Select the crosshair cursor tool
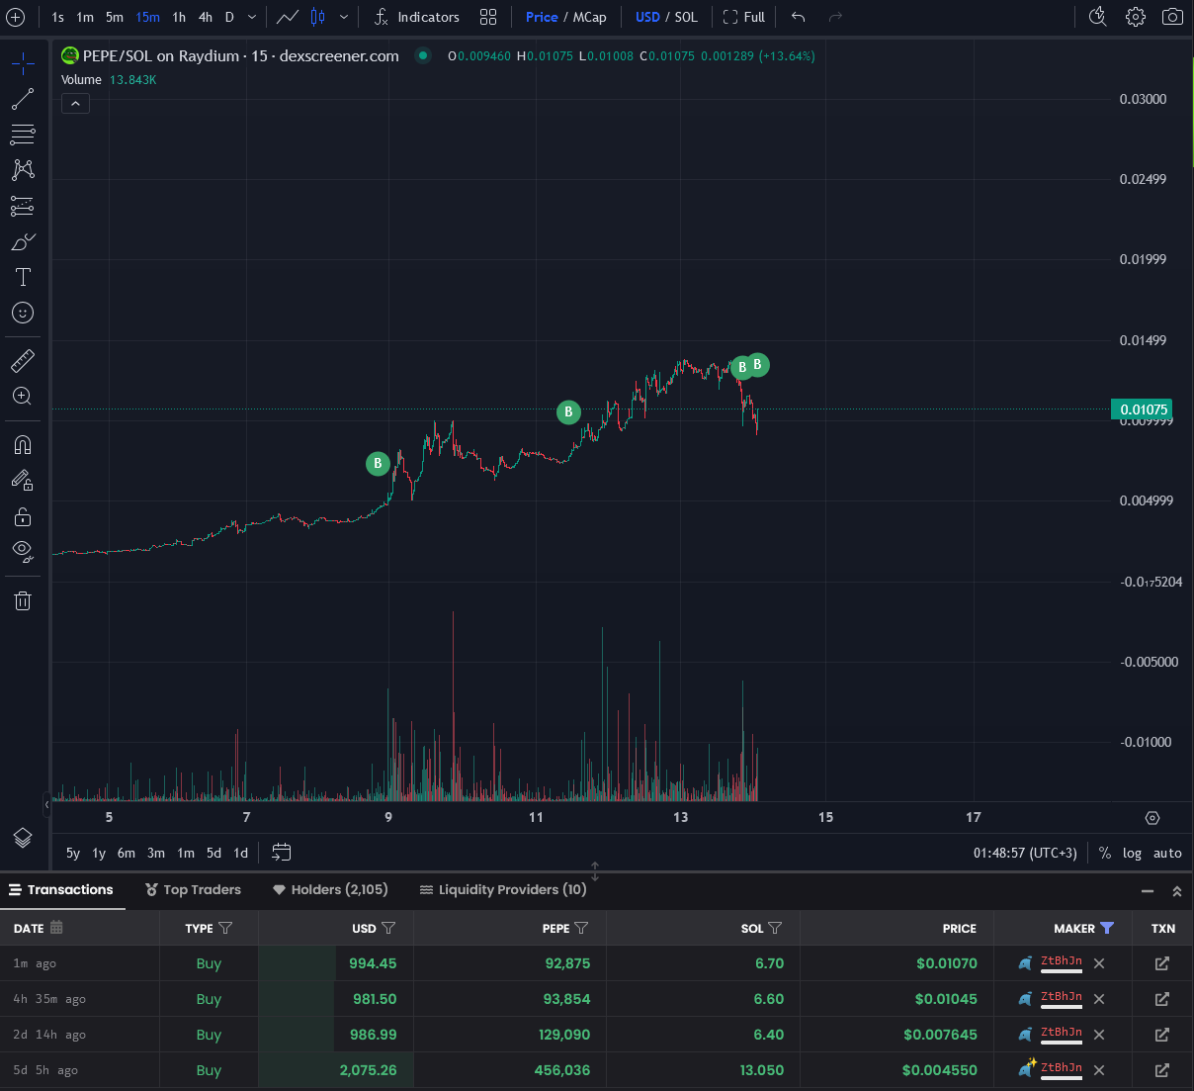The width and height of the screenshot is (1194, 1091). click(23, 63)
